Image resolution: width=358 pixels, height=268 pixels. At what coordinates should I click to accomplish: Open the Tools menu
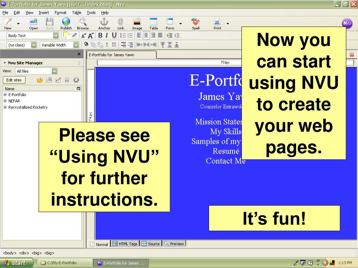pyautogui.click(x=91, y=13)
